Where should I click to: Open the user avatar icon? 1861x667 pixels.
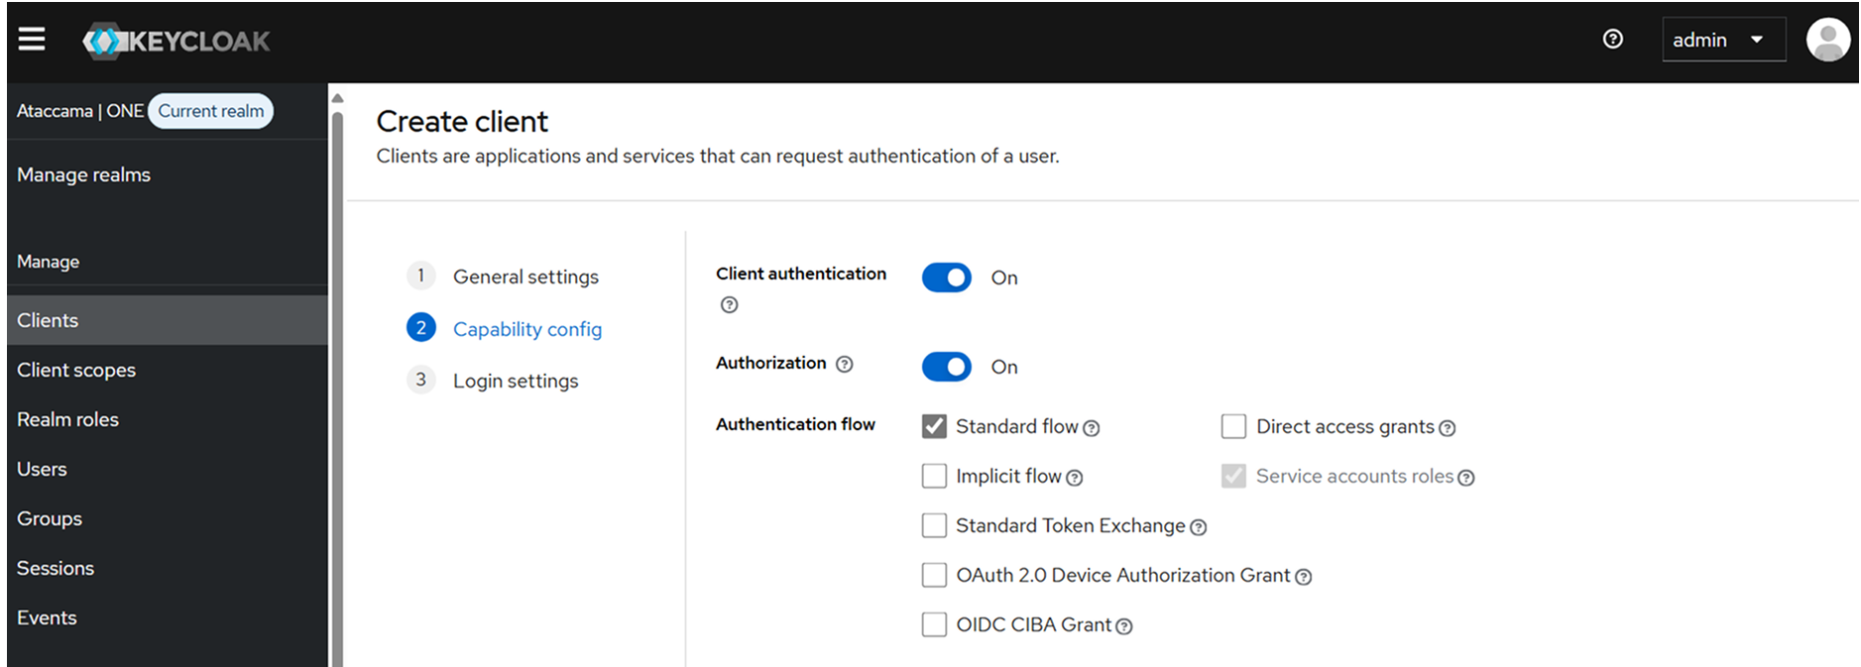[x=1827, y=41]
